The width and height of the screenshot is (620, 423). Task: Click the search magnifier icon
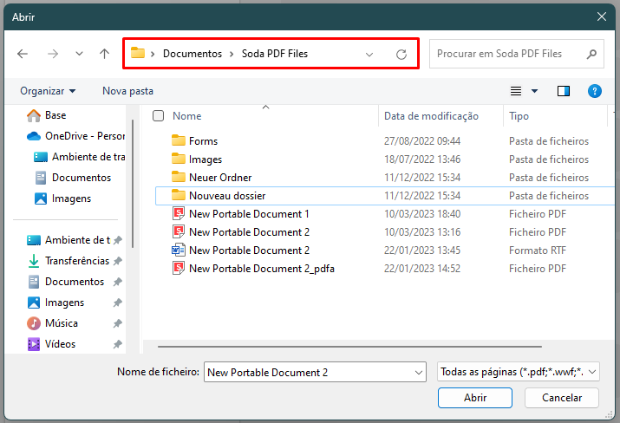591,54
